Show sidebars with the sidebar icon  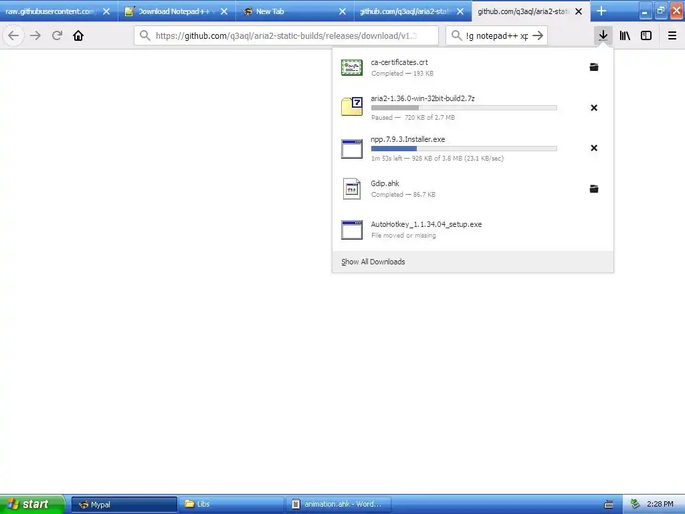(646, 35)
